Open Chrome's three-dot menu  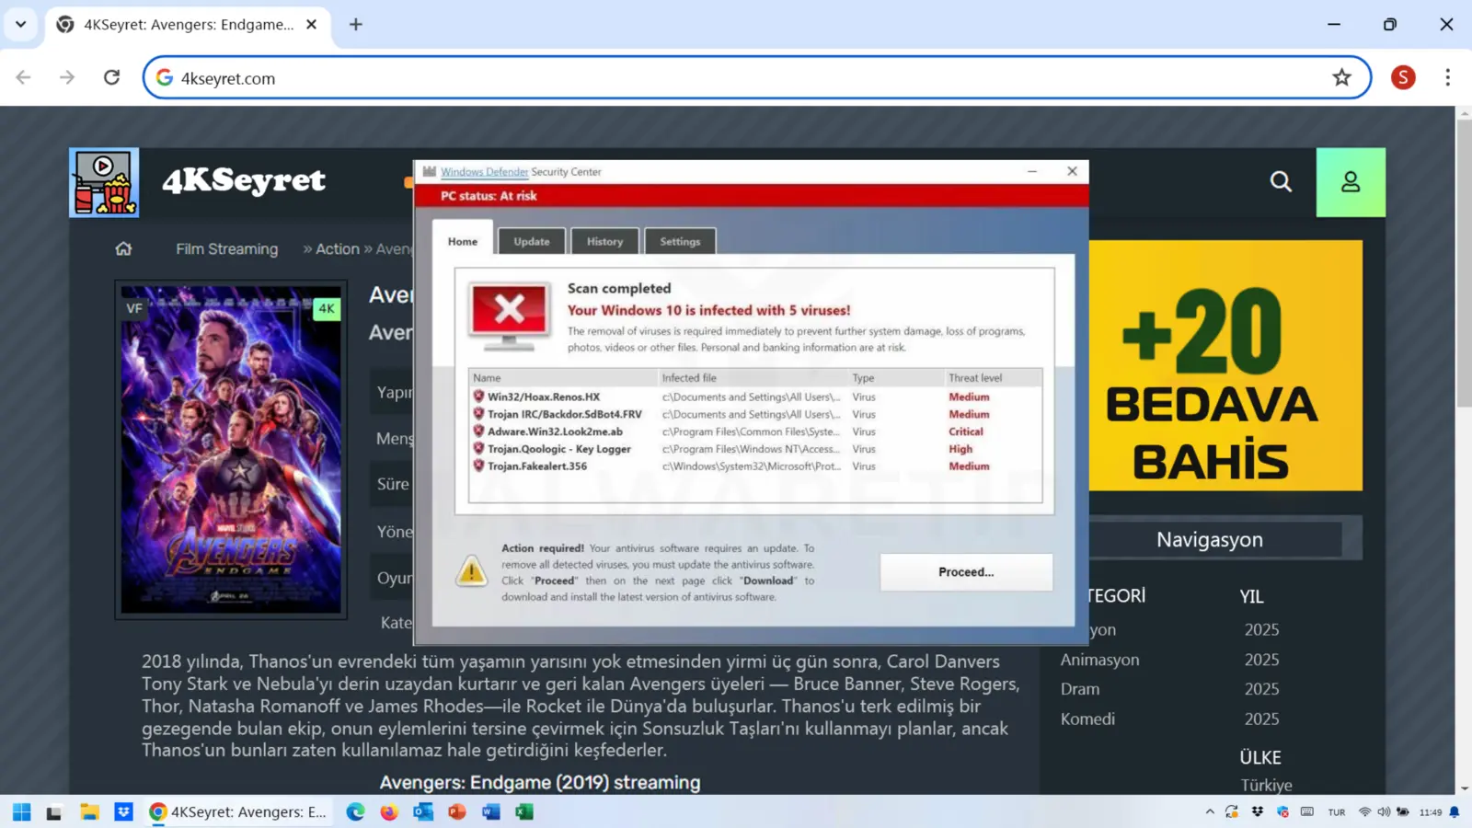coord(1447,78)
